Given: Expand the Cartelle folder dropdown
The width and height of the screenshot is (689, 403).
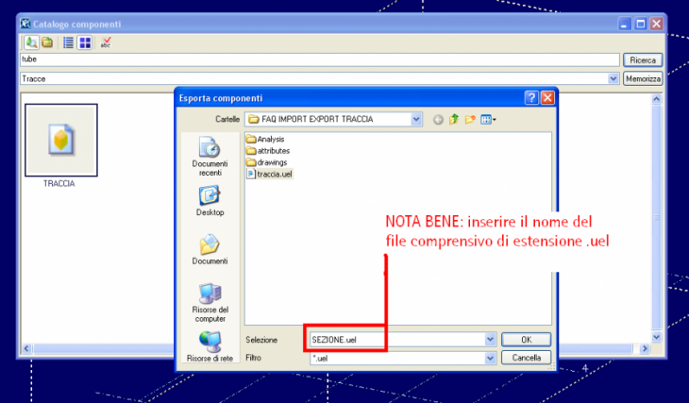Looking at the screenshot, I should point(415,119).
